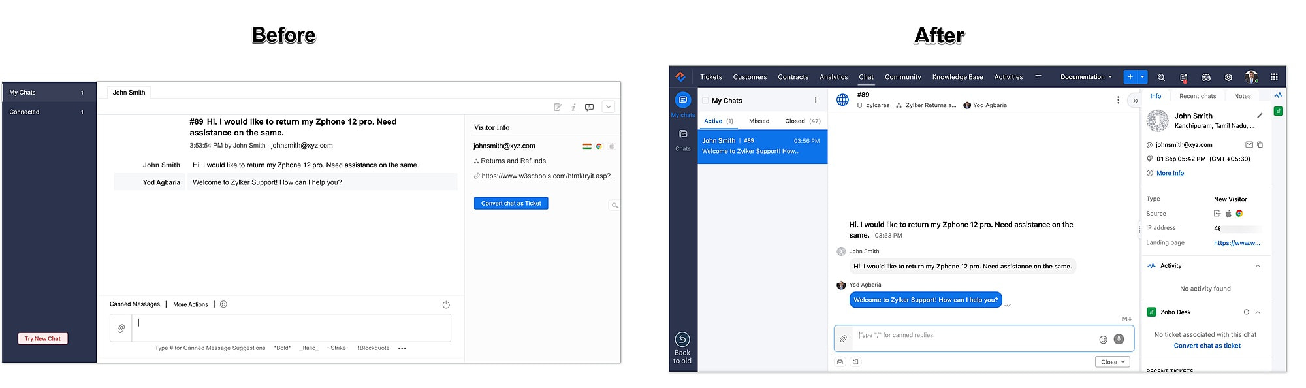Open the settings gear in After top bar
This screenshot has height=388, width=1306.
coord(1228,77)
